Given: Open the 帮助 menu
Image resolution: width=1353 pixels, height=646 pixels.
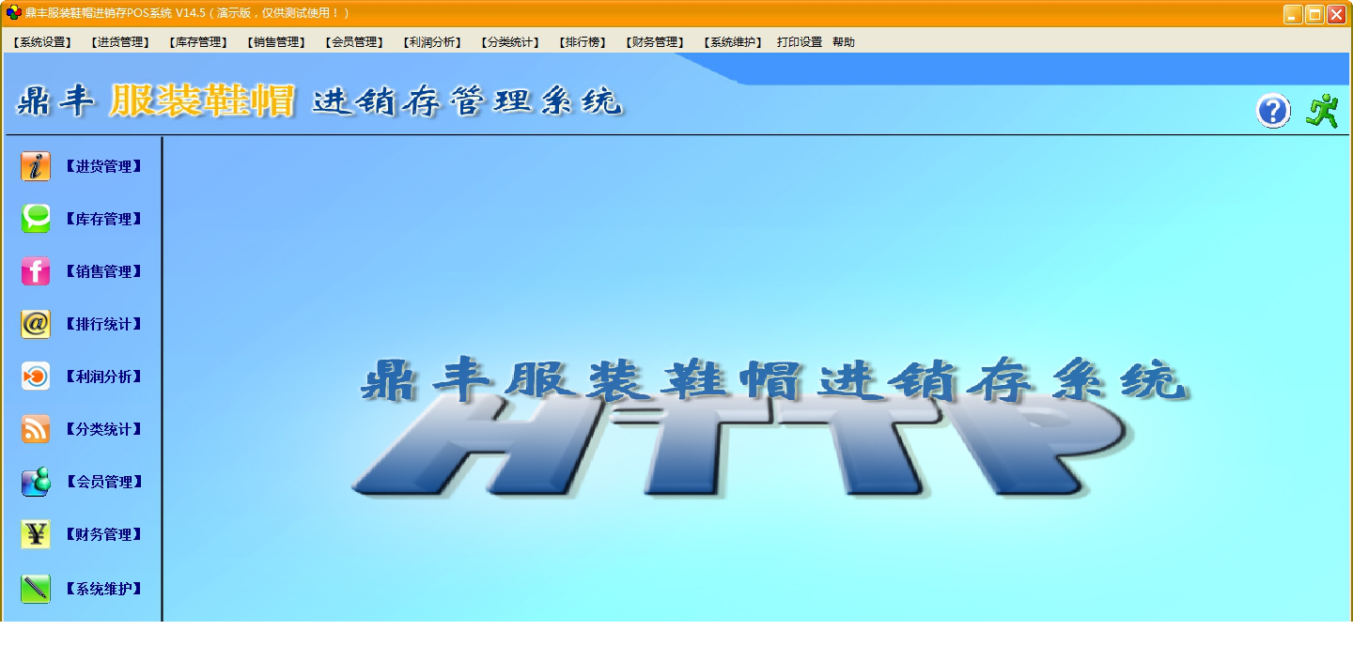Looking at the screenshot, I should point(844,42).
